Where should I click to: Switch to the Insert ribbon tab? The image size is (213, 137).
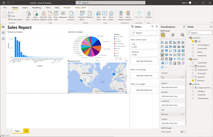pyautogui.click(x=25, y=8)
